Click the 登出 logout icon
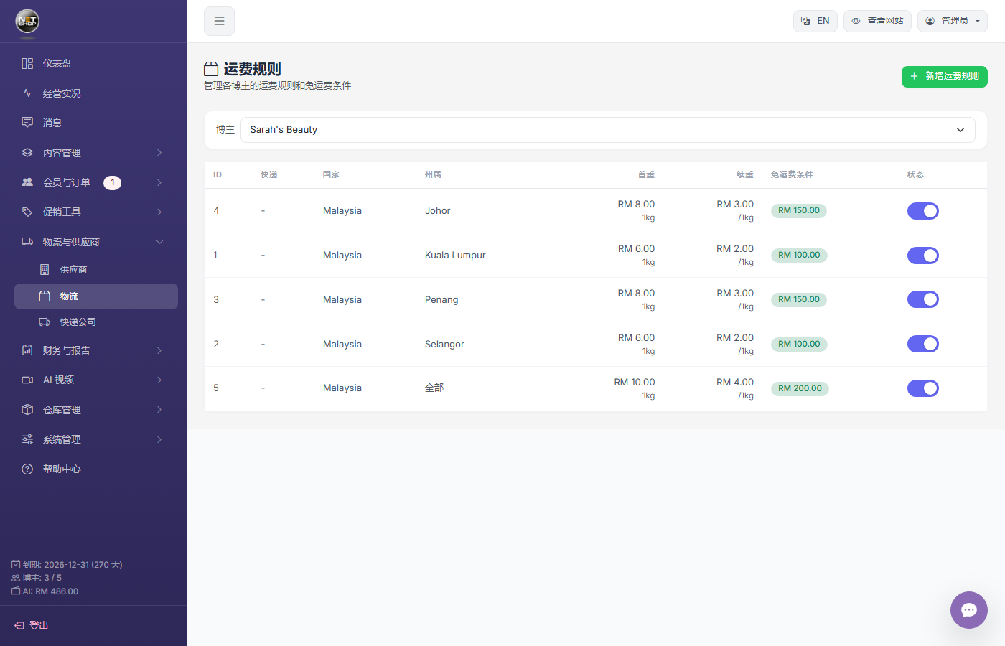 point(19,626)
